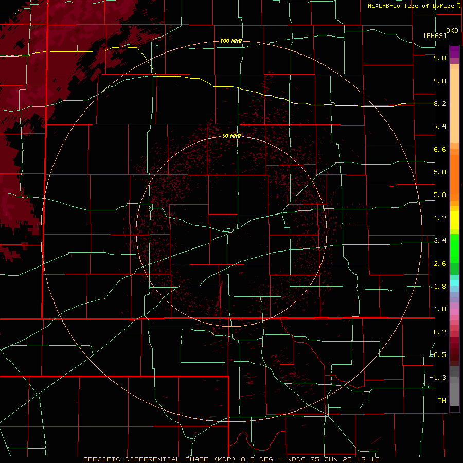The height and width of the screenshot is (463, 463).
Task: Click the bright green color scale segment
Action: [454, 248]
